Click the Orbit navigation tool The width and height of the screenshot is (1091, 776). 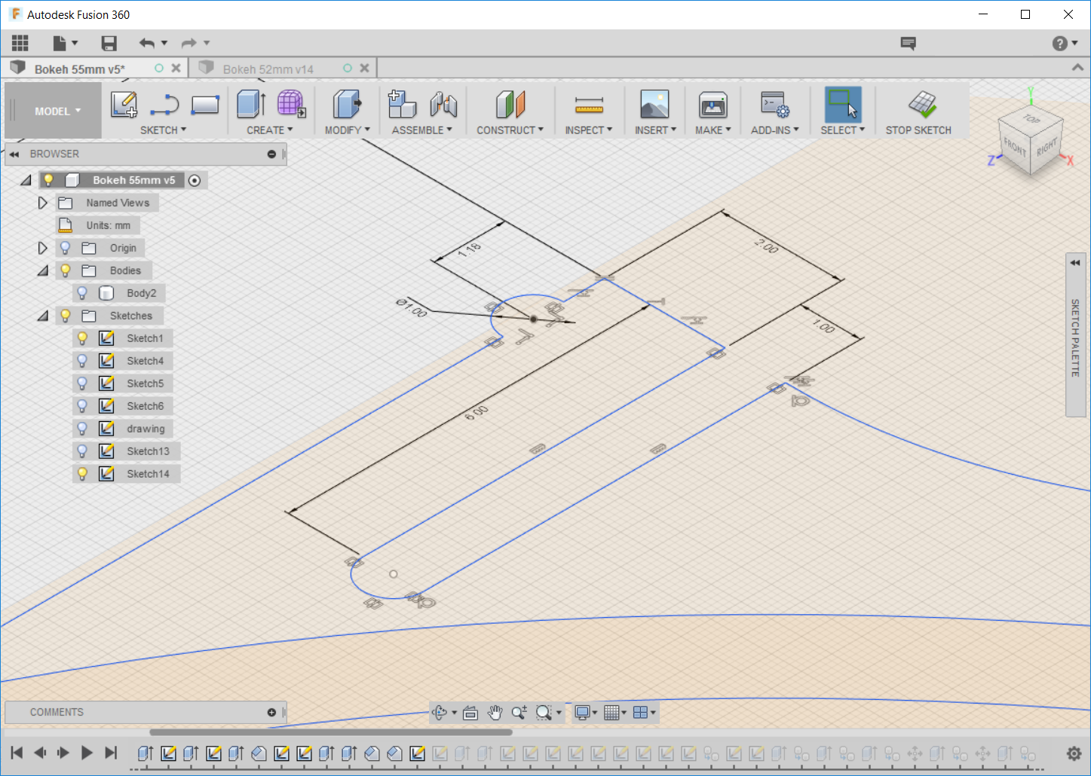(x=440, y=712)
